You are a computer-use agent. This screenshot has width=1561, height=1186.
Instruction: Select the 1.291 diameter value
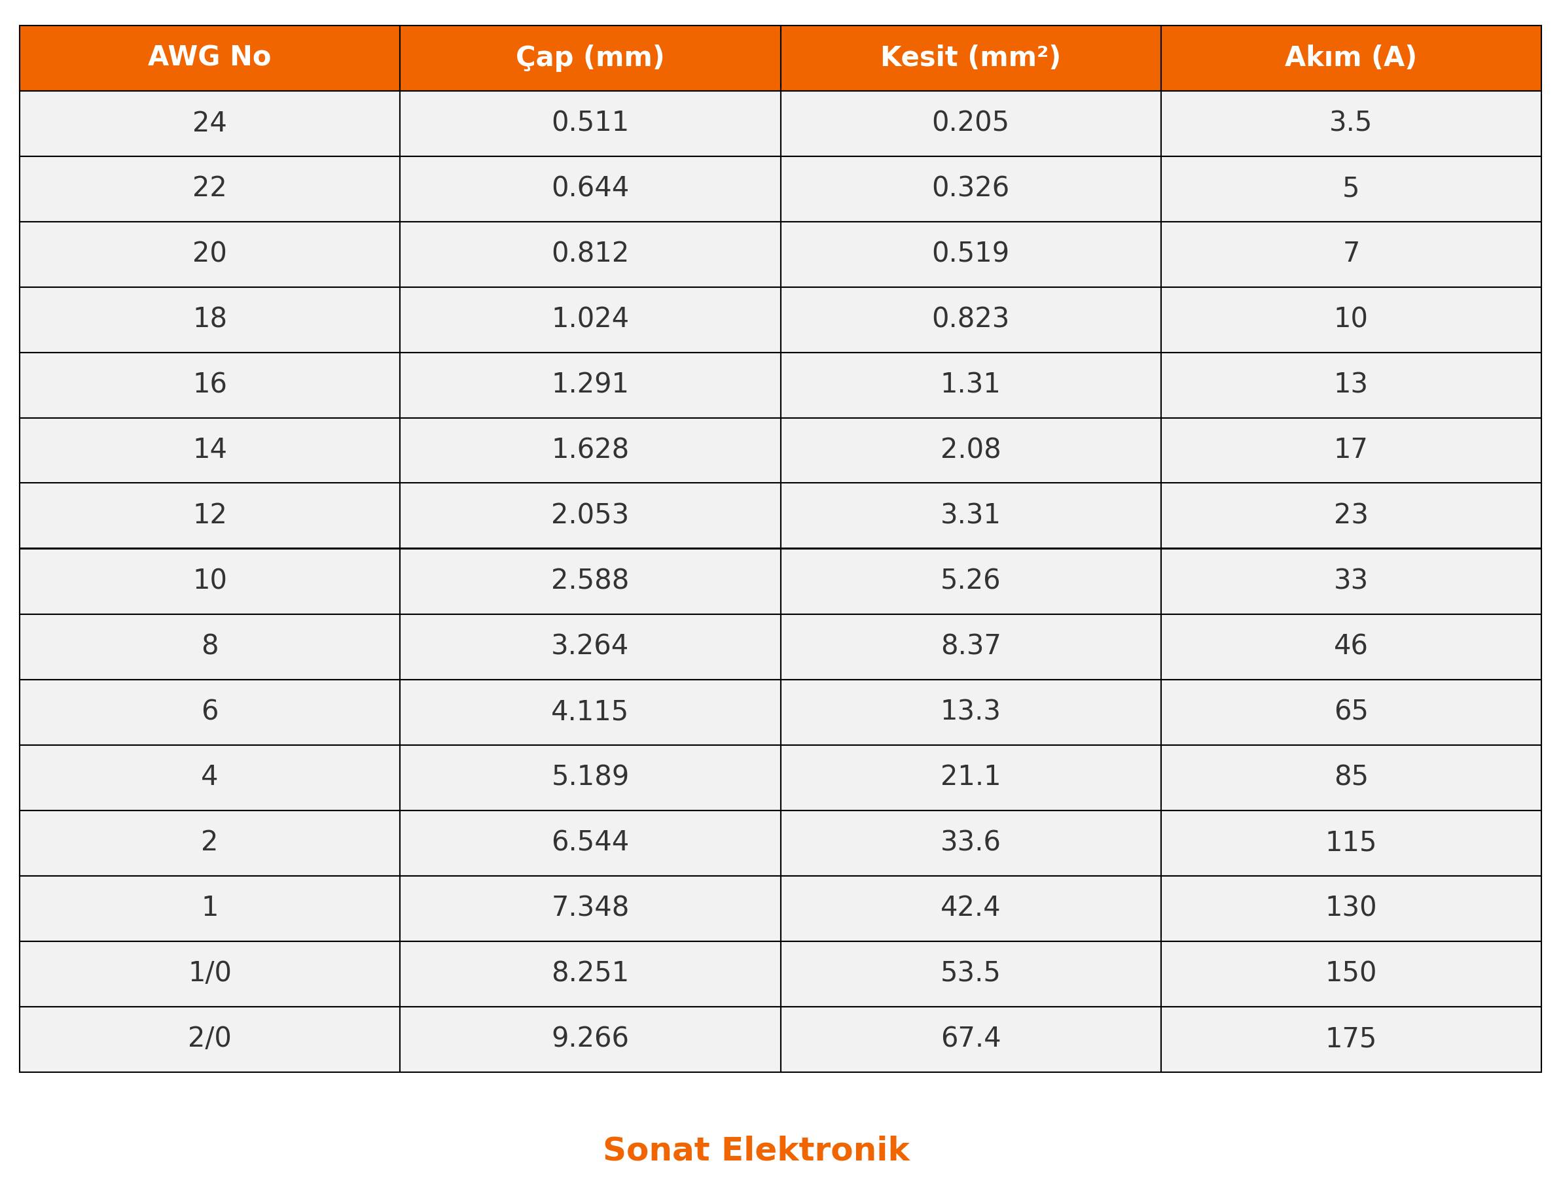tap(589, 385)
